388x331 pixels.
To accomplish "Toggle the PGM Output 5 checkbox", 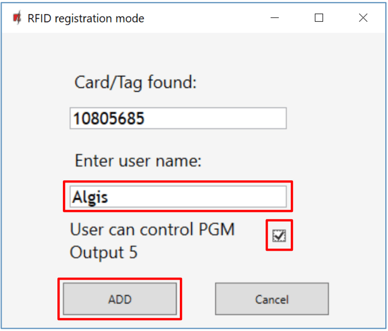I will coord(279,235).
